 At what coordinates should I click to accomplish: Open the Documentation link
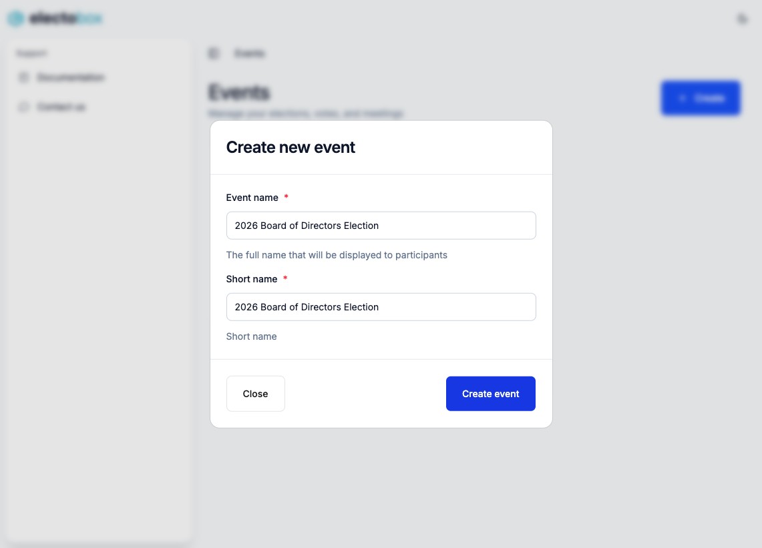(71, 77)
